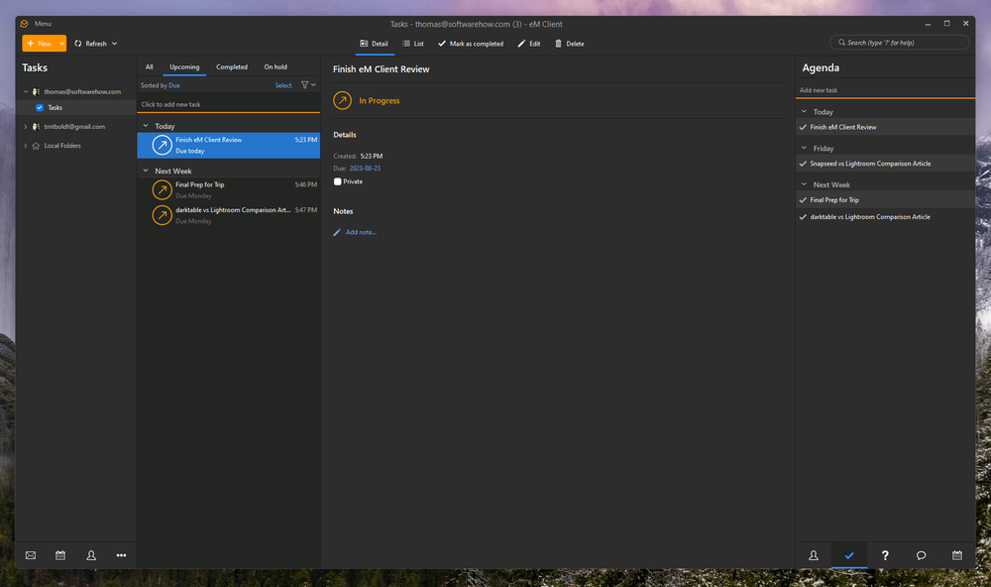Viewport: 991px width, 587px height.
Task: Check off Snapseed vs Lightroom article in Agenda
Action: pyautogui.click(x=804, y=164)
